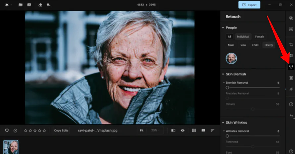Screen dimensions: 295x154
Task: Click the Blemish Removal slider handle
Action: (227, 88)
